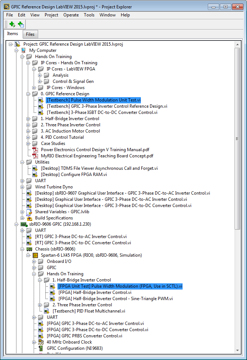This screenshot has width=247, height=360.
Task: Click VI icon of Sine-Triangle PWM
Action: pyautogui.click(x=52, y=299)
